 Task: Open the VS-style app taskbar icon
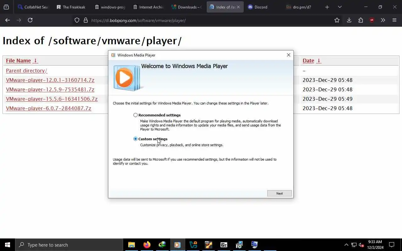[193, 245]
